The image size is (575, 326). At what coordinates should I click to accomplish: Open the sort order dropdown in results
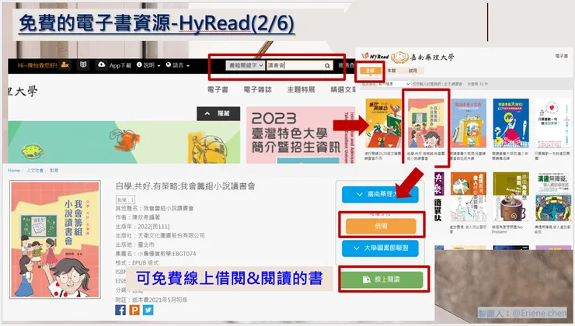394,84
